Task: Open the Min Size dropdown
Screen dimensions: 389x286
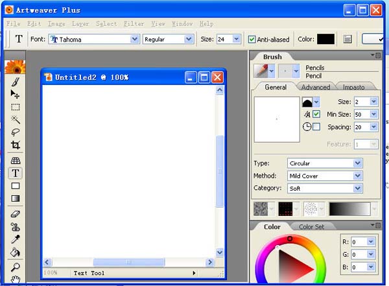Action: (373, 114)
